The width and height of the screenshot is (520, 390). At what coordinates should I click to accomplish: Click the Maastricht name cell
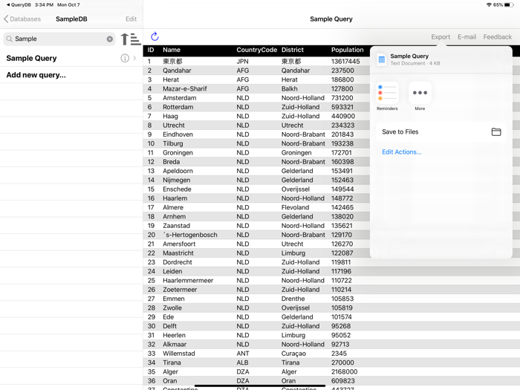(178, 253)
